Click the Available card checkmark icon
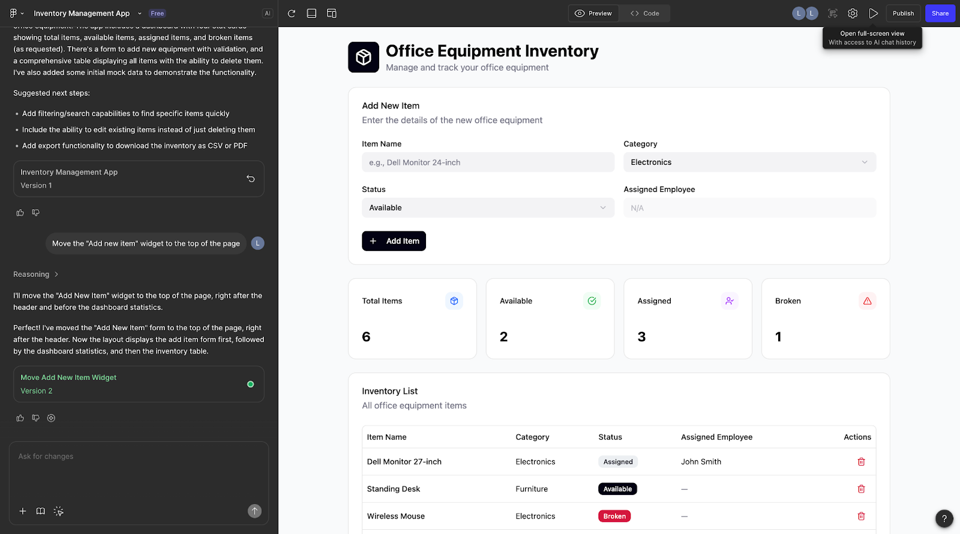Image resolution: width=960 pixels, height=534 pixels. pyautogui.click(x=592, y=301)
